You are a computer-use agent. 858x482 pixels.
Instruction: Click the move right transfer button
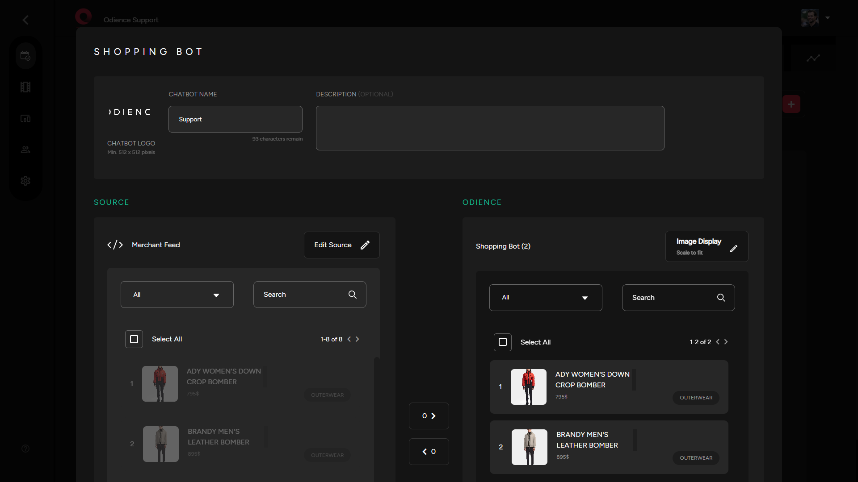click(429, 416)
